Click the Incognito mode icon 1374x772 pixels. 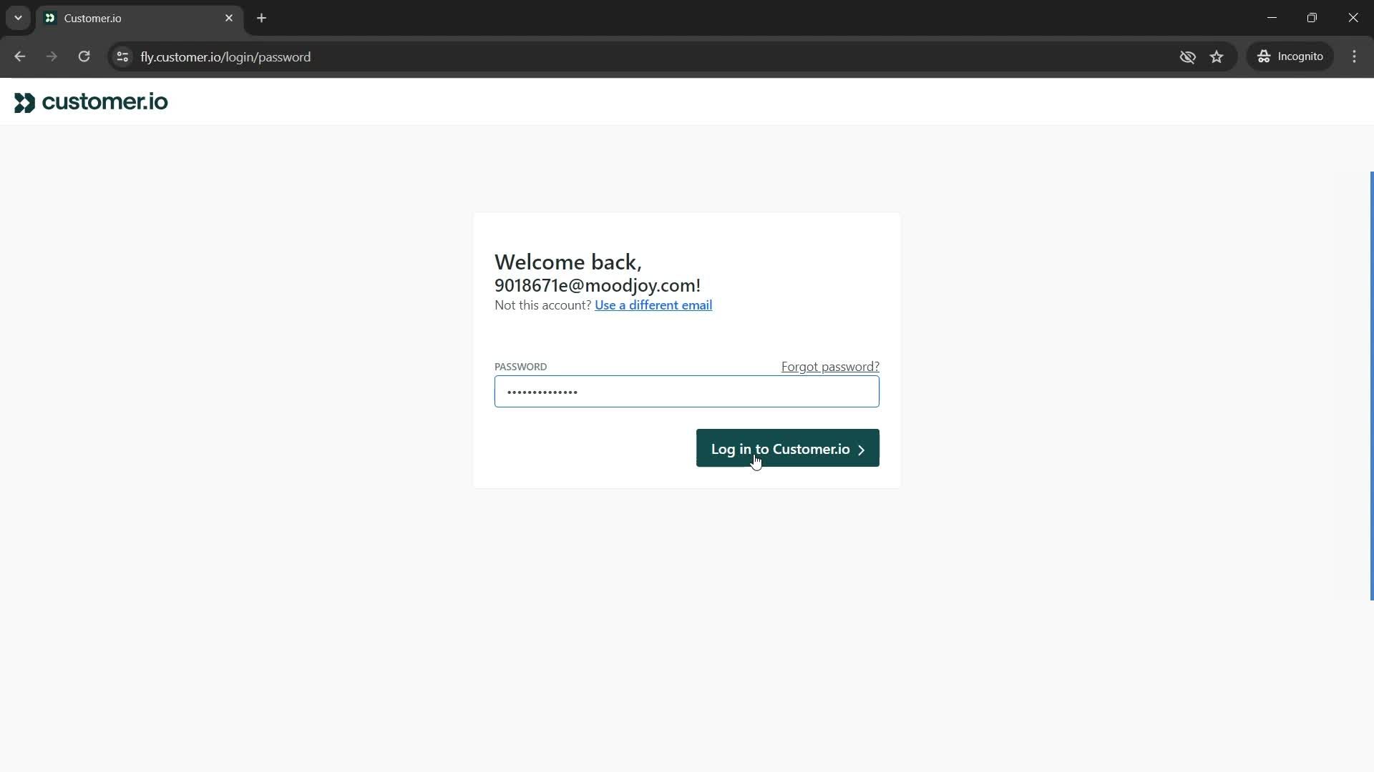[1264, 56]
